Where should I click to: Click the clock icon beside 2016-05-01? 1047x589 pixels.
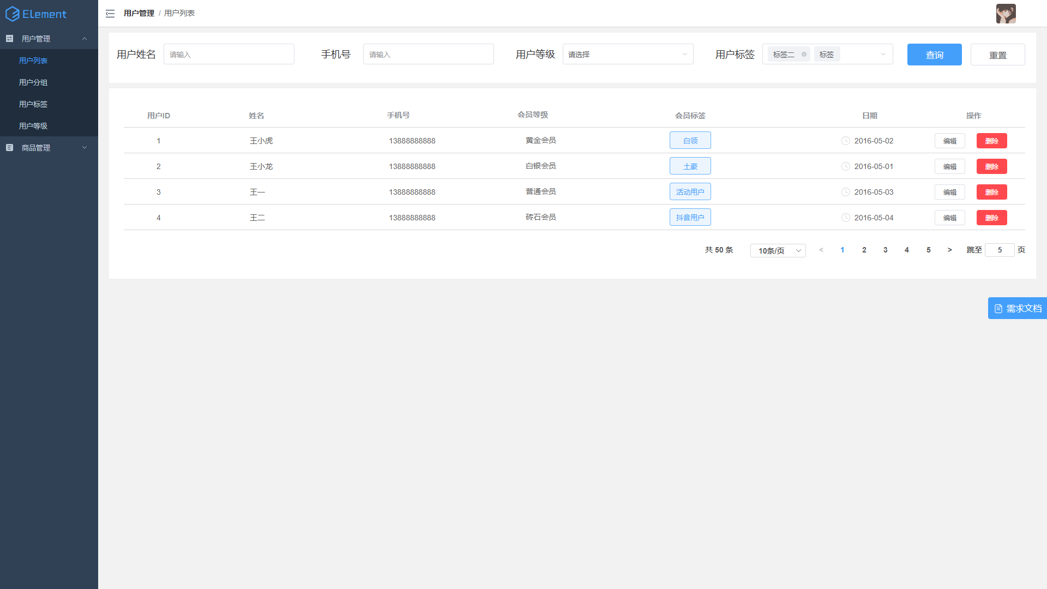click(846, 166)
